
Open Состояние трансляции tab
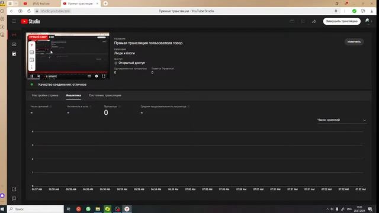(x=105, y=95)
